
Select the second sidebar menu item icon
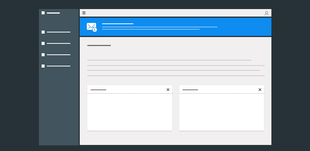[x=43, y=43]
